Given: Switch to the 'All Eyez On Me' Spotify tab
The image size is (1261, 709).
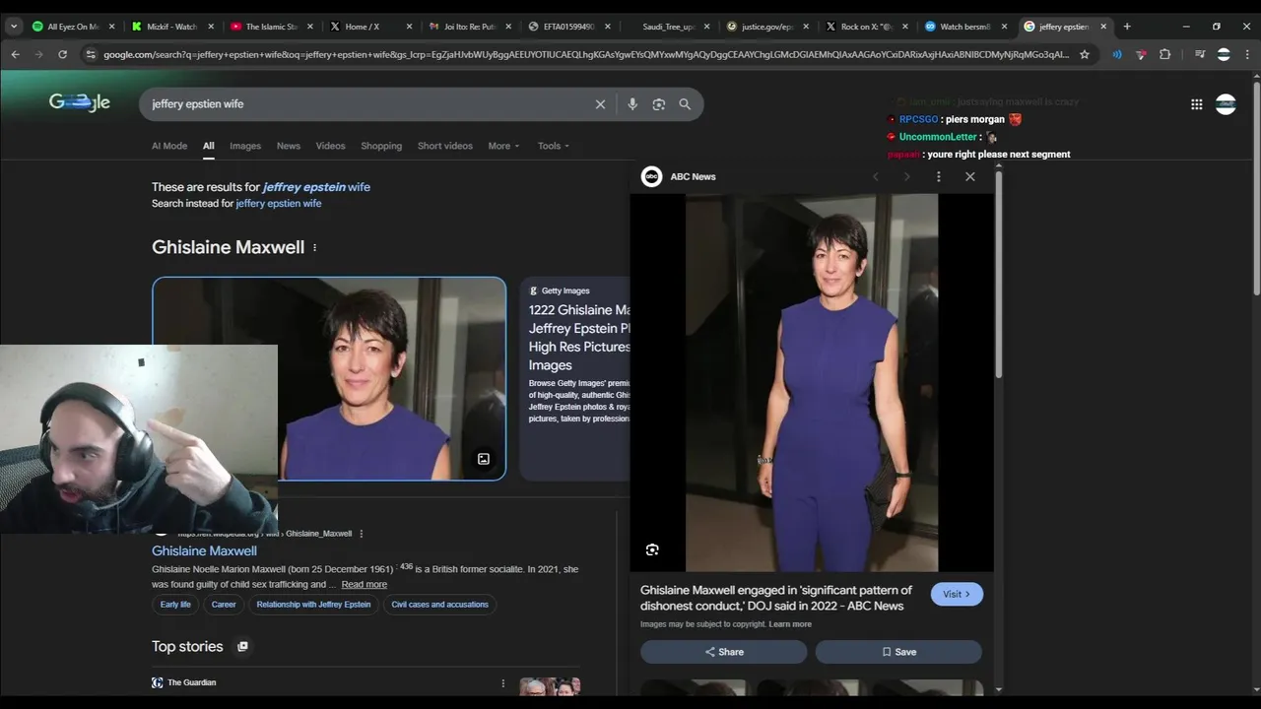Looking at the screenshot, I should (74, 27).
